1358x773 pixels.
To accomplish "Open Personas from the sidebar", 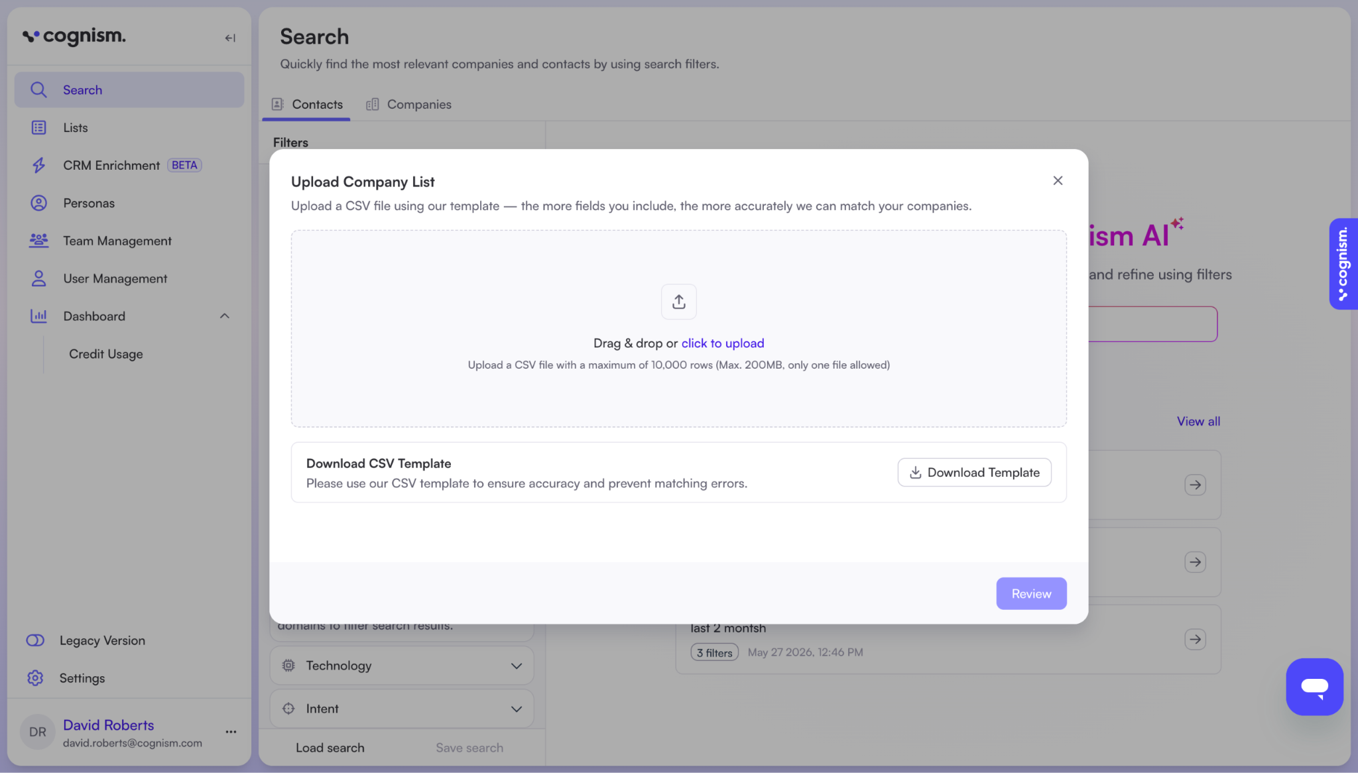I will tap(129, 203).
